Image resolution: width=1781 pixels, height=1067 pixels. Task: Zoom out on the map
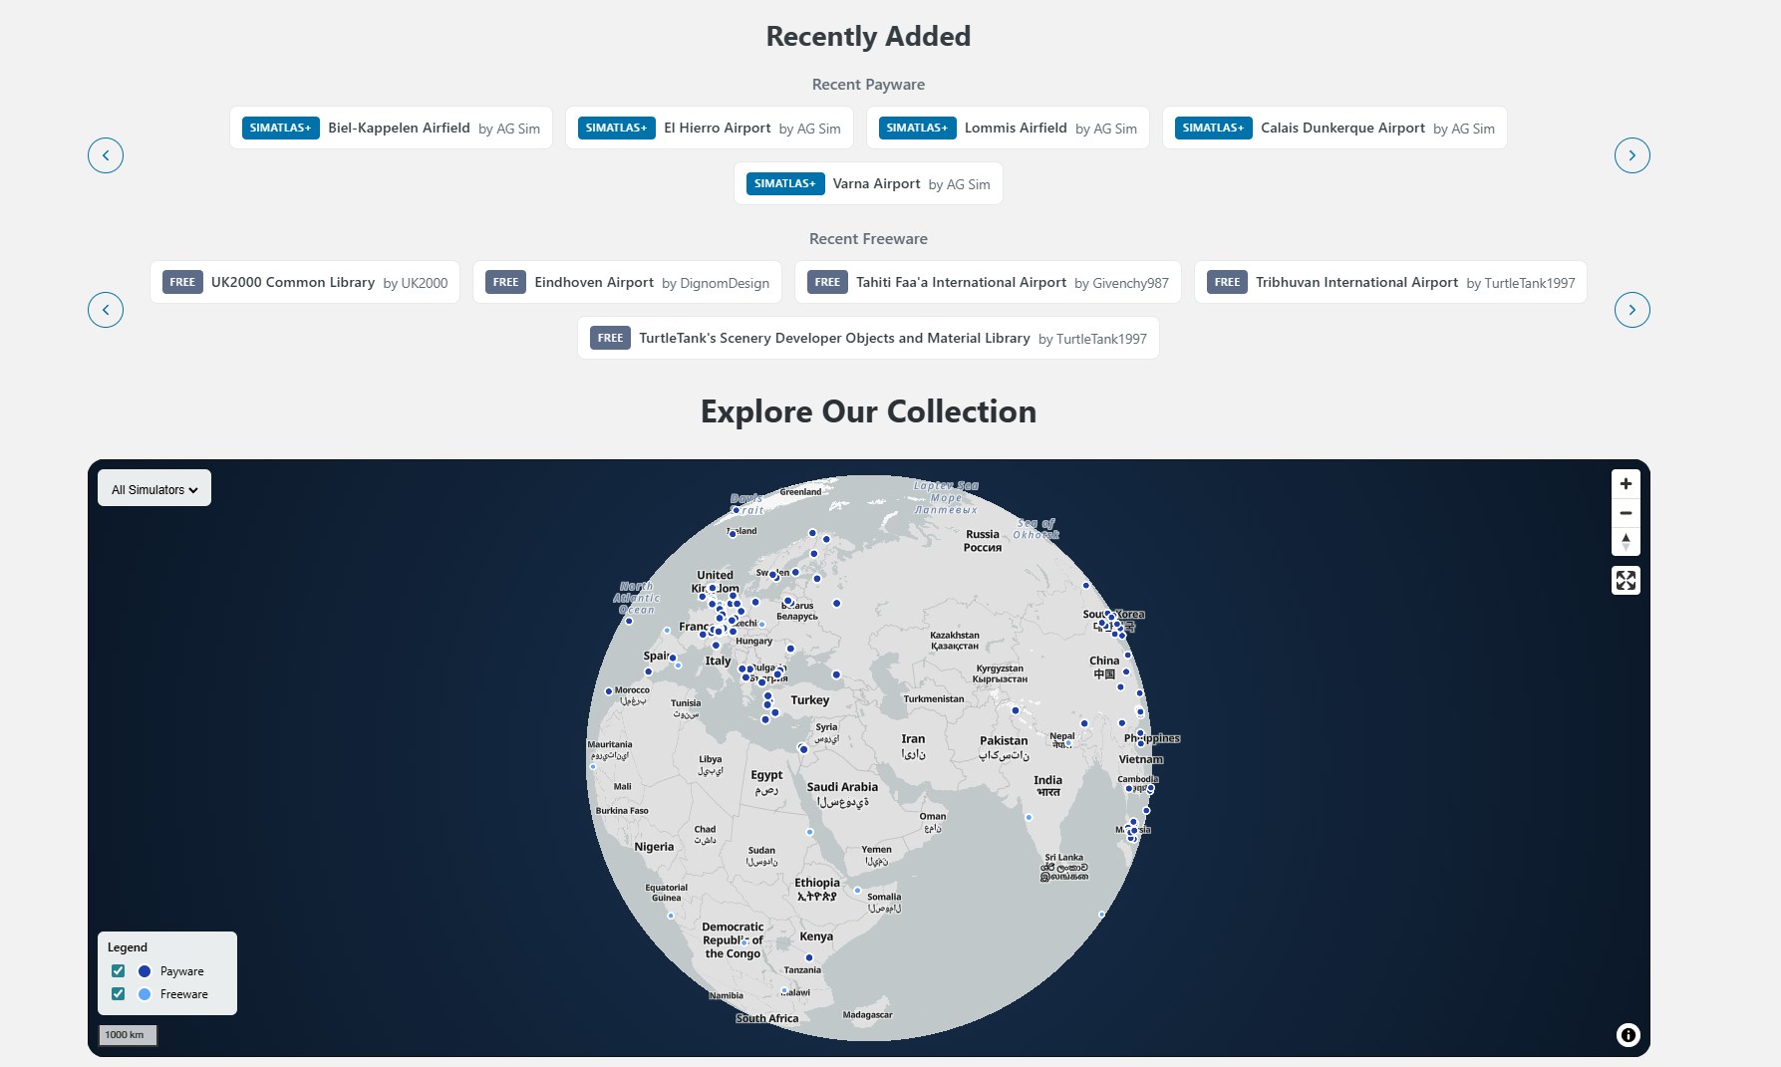(x=1626, y=513)
